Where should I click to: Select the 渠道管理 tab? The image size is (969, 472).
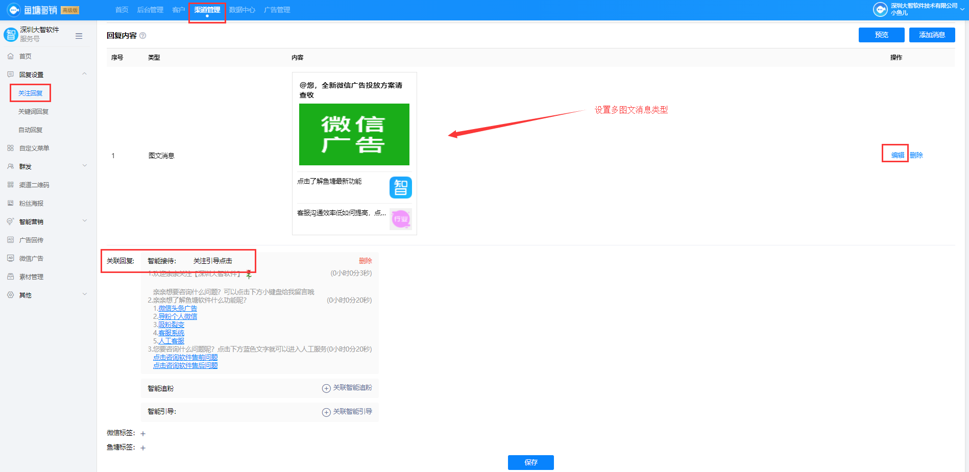tap(207, 10)
